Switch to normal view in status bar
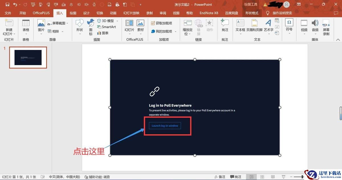The image size is (342, 180). (251, 177)
